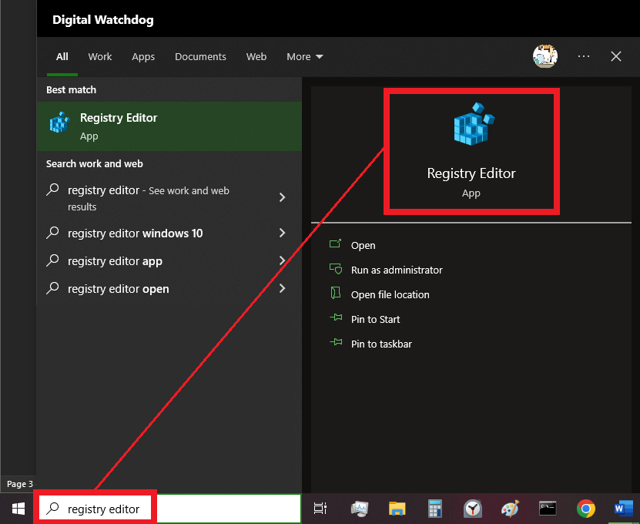Click the large Registry Editor preview icon
The image size is (640, 524).
[x=473, y=124]
